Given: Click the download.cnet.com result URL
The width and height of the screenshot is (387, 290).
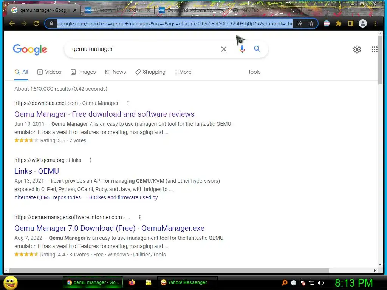Looking at the screenshot, I should (67, 103).
